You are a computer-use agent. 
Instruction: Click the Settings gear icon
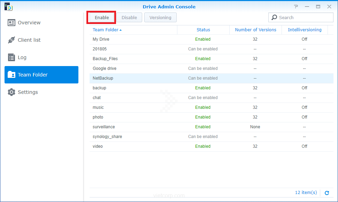11,92
